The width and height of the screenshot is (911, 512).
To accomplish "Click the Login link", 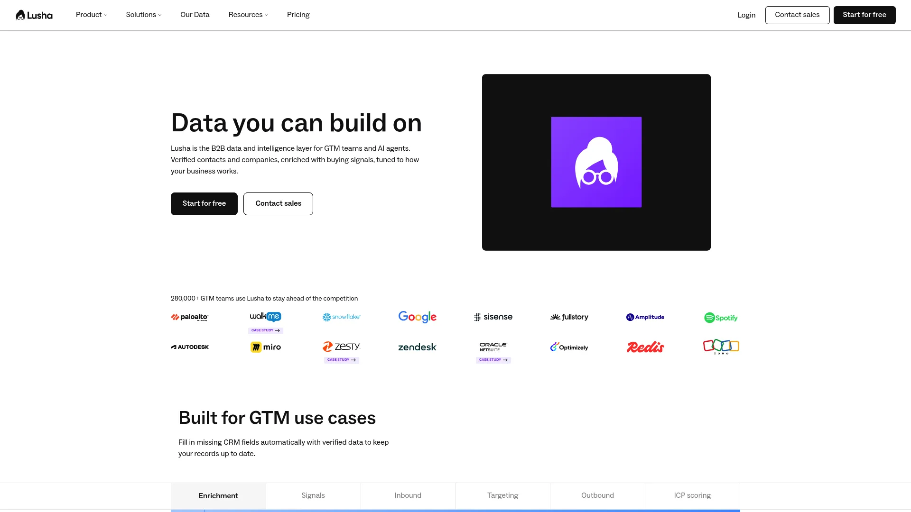I will [x=746, y=15].
